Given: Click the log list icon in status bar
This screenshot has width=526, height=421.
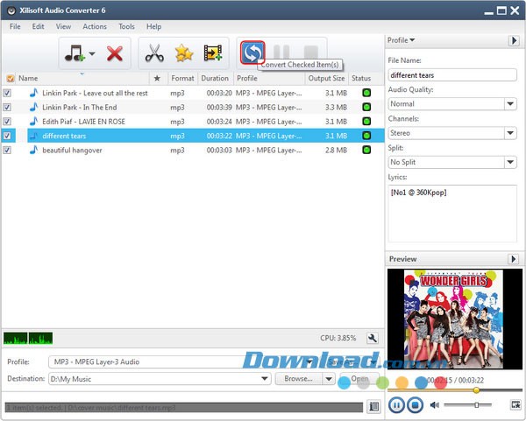Looking at the screenshot, I should click(x=373, y=407).
